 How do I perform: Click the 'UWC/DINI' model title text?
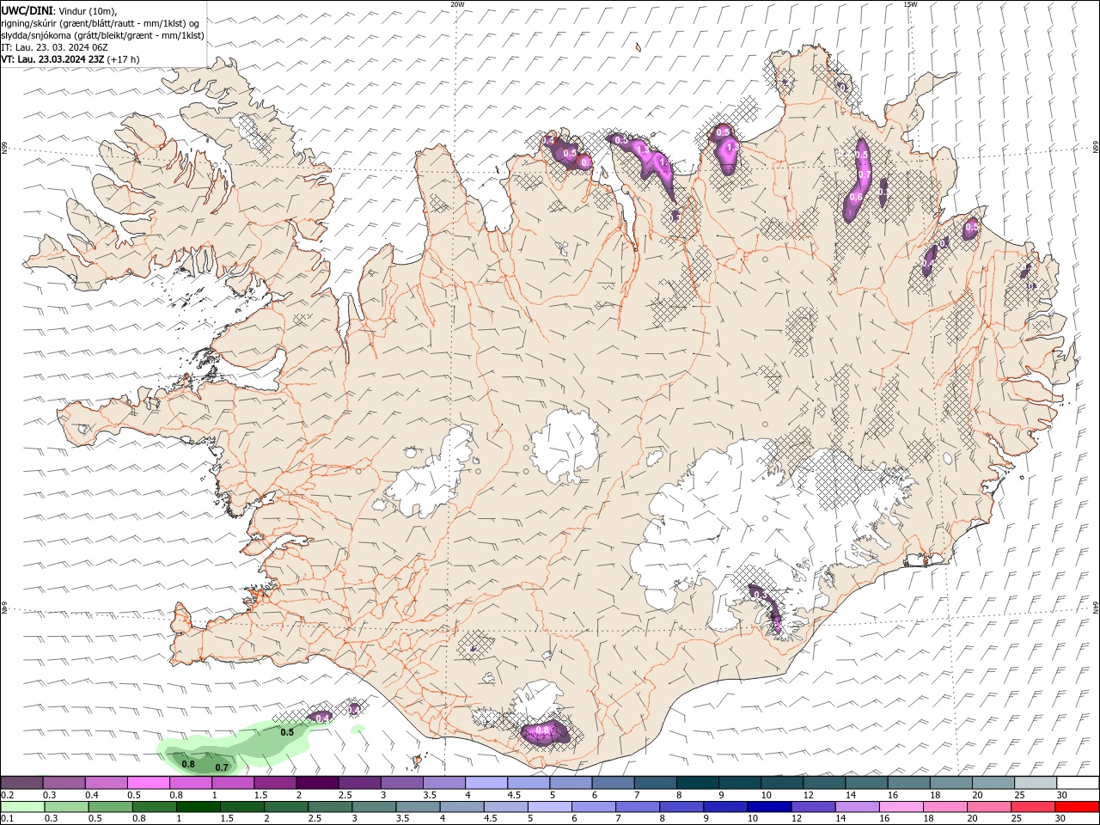pos(27,10)
